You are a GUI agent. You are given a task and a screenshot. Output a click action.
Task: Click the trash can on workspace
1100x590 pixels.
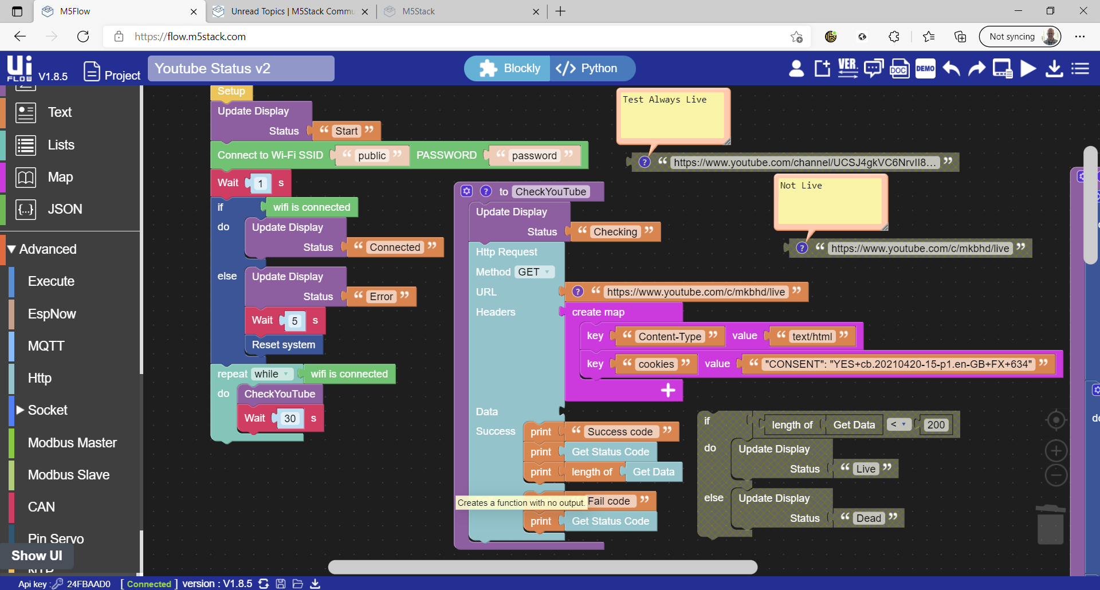(1050, 524)
